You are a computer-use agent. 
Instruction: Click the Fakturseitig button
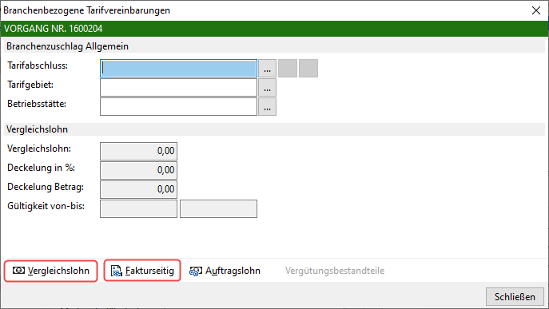(x=142, y=271)
